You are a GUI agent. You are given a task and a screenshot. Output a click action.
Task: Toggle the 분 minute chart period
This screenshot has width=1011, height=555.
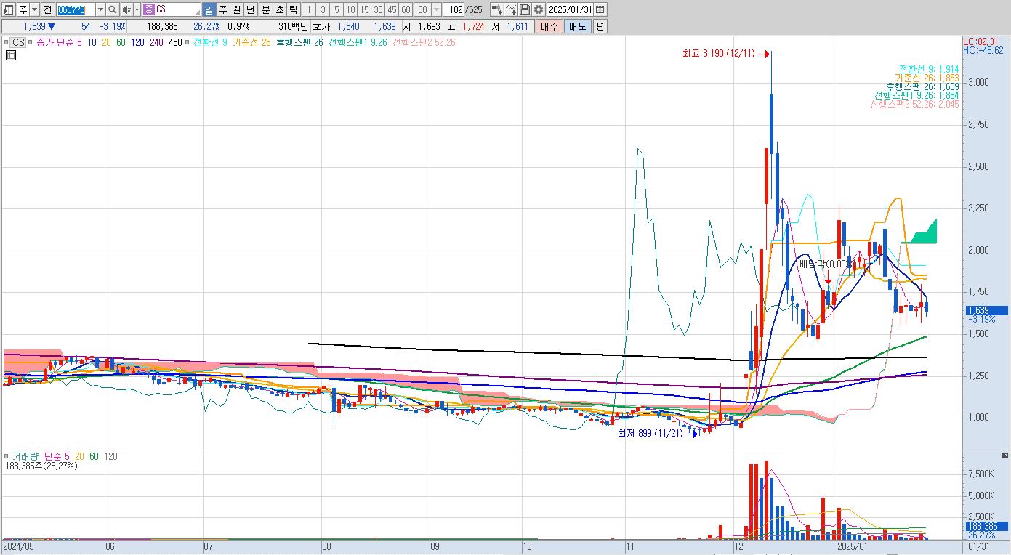pos(265,9)
